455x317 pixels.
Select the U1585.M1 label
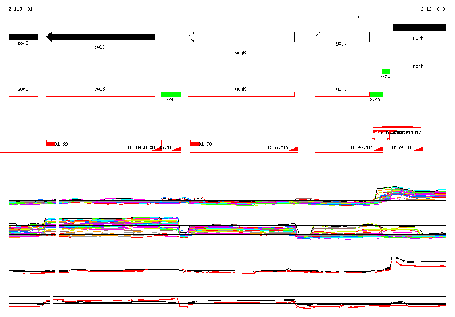coord(162,148)
